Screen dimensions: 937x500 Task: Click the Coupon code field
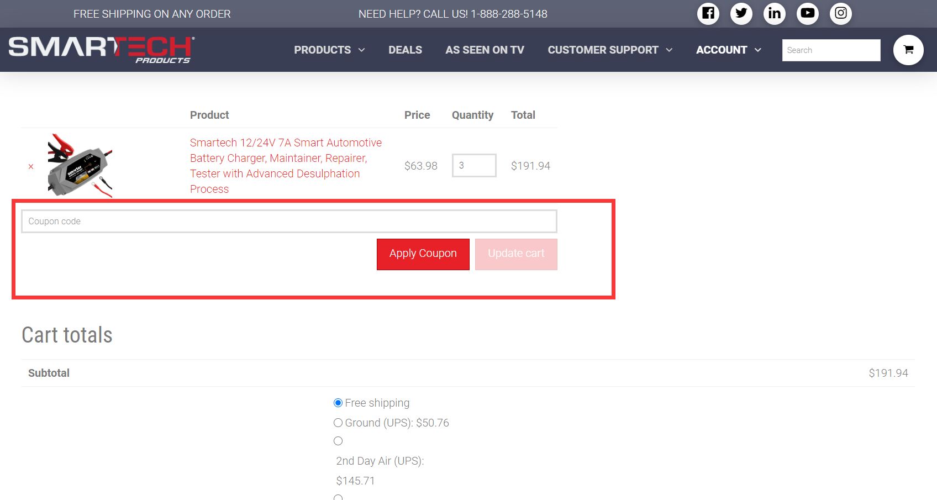point(289,221)
